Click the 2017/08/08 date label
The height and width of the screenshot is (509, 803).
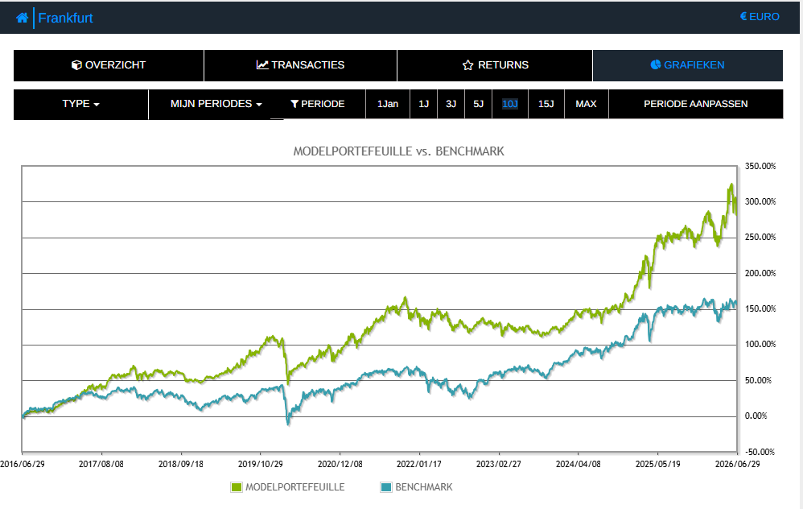point(101,464)
